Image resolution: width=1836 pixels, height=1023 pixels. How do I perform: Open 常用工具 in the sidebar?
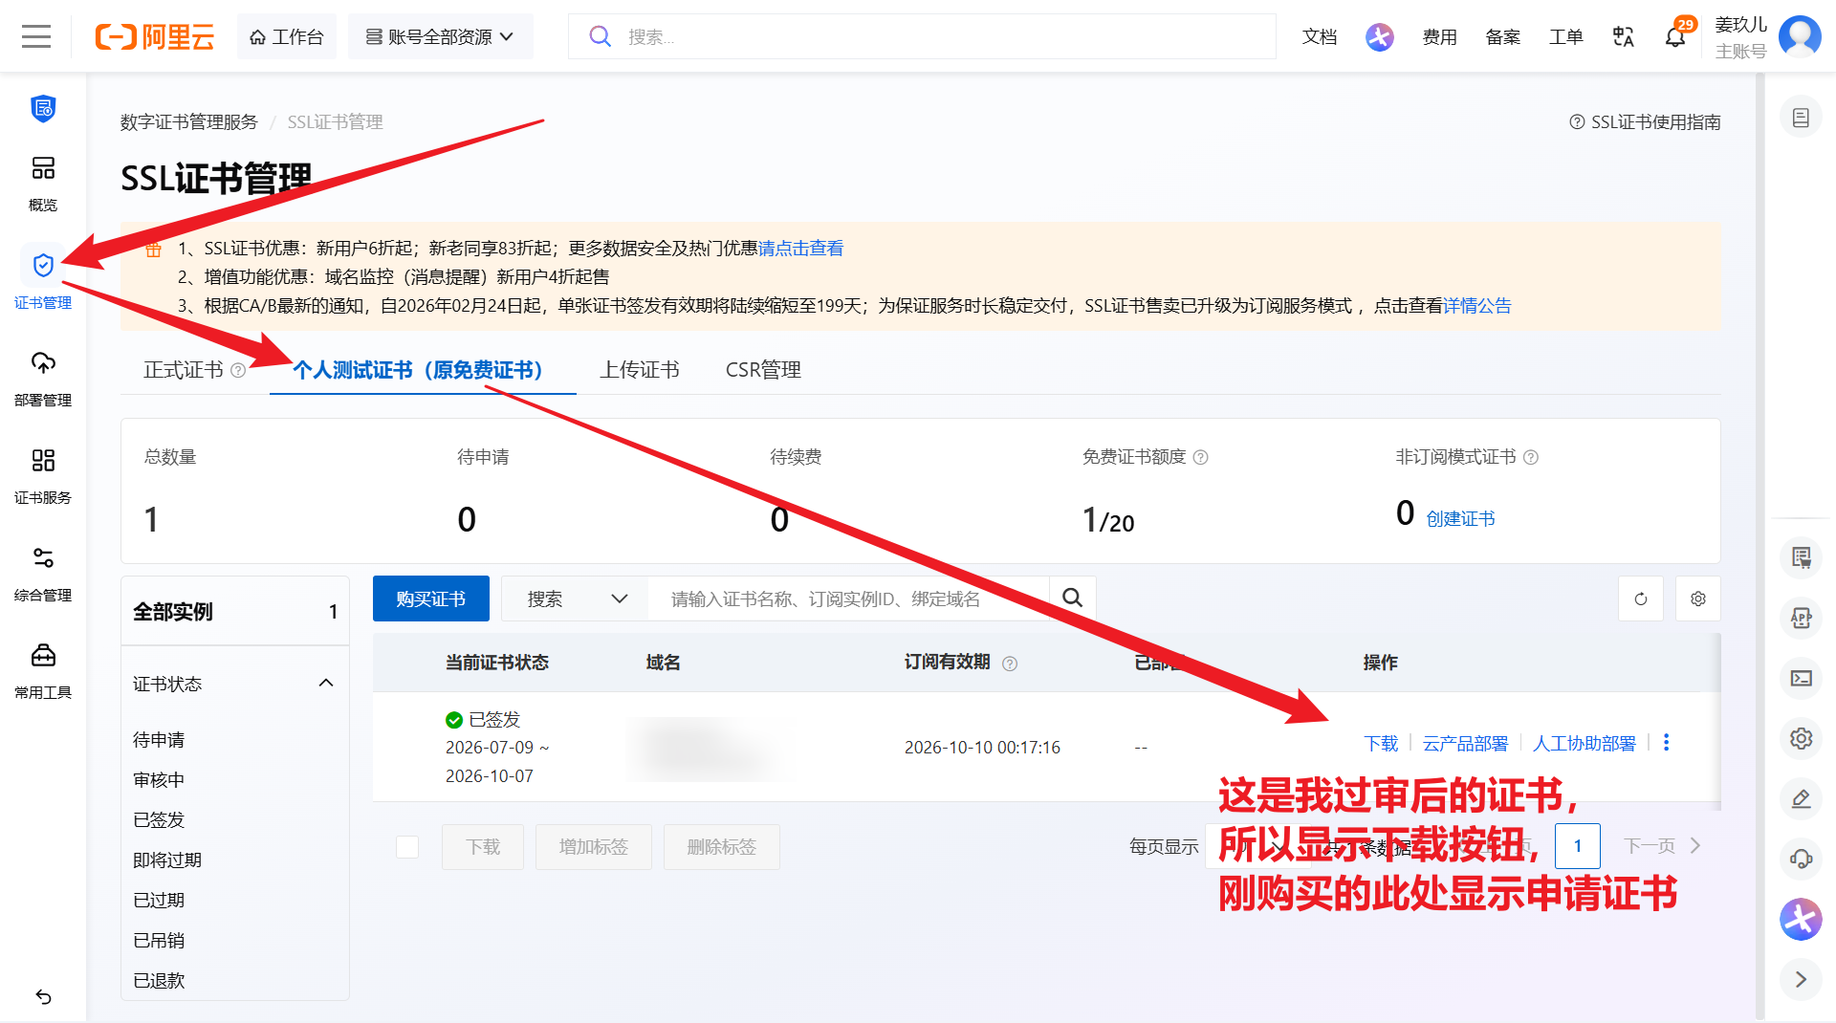tap(43, 671)
